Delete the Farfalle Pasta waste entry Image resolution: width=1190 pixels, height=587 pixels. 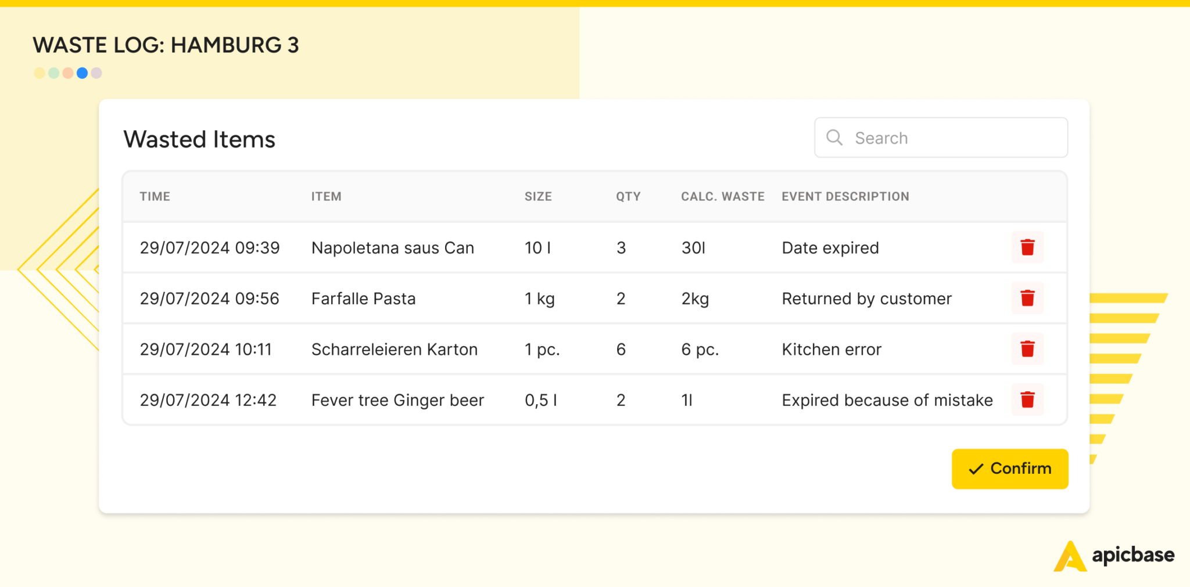[1027, 298]
